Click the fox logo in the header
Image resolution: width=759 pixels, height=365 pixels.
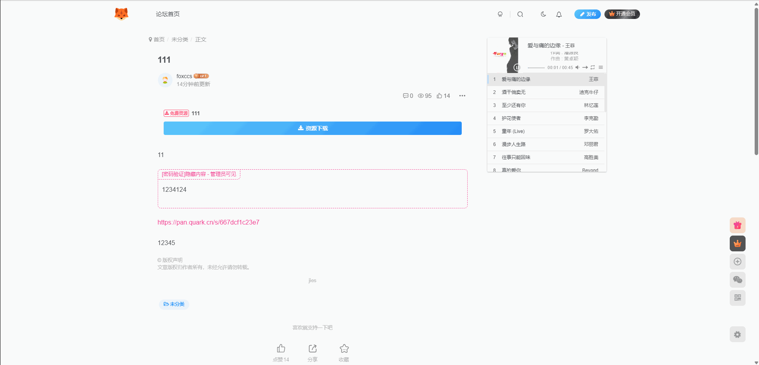point(121,14)
